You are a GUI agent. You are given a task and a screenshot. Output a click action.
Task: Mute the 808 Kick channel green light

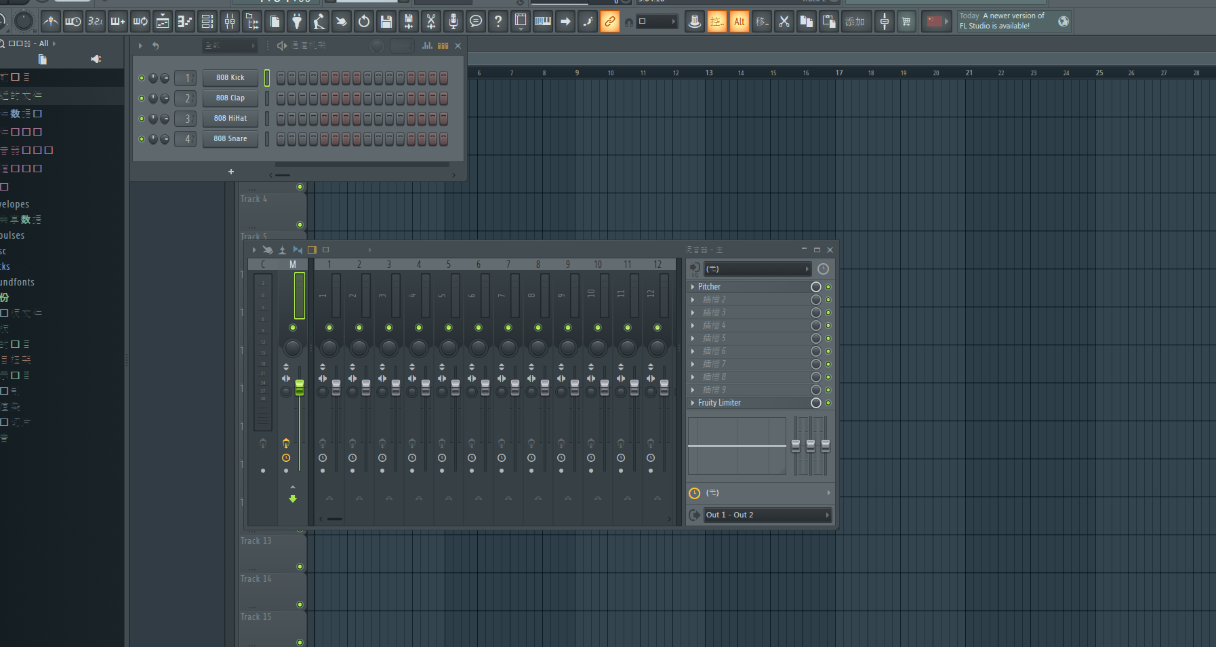[x=142, y=78]
